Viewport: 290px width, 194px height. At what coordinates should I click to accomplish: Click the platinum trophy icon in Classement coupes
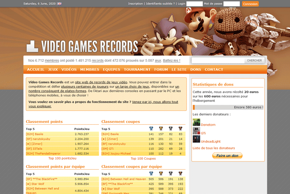click(151, 128)
